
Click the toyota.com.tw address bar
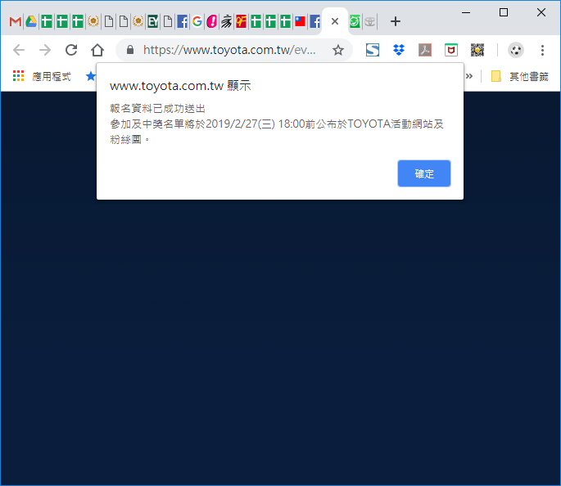pyautogui.click(x=229, y=50)
